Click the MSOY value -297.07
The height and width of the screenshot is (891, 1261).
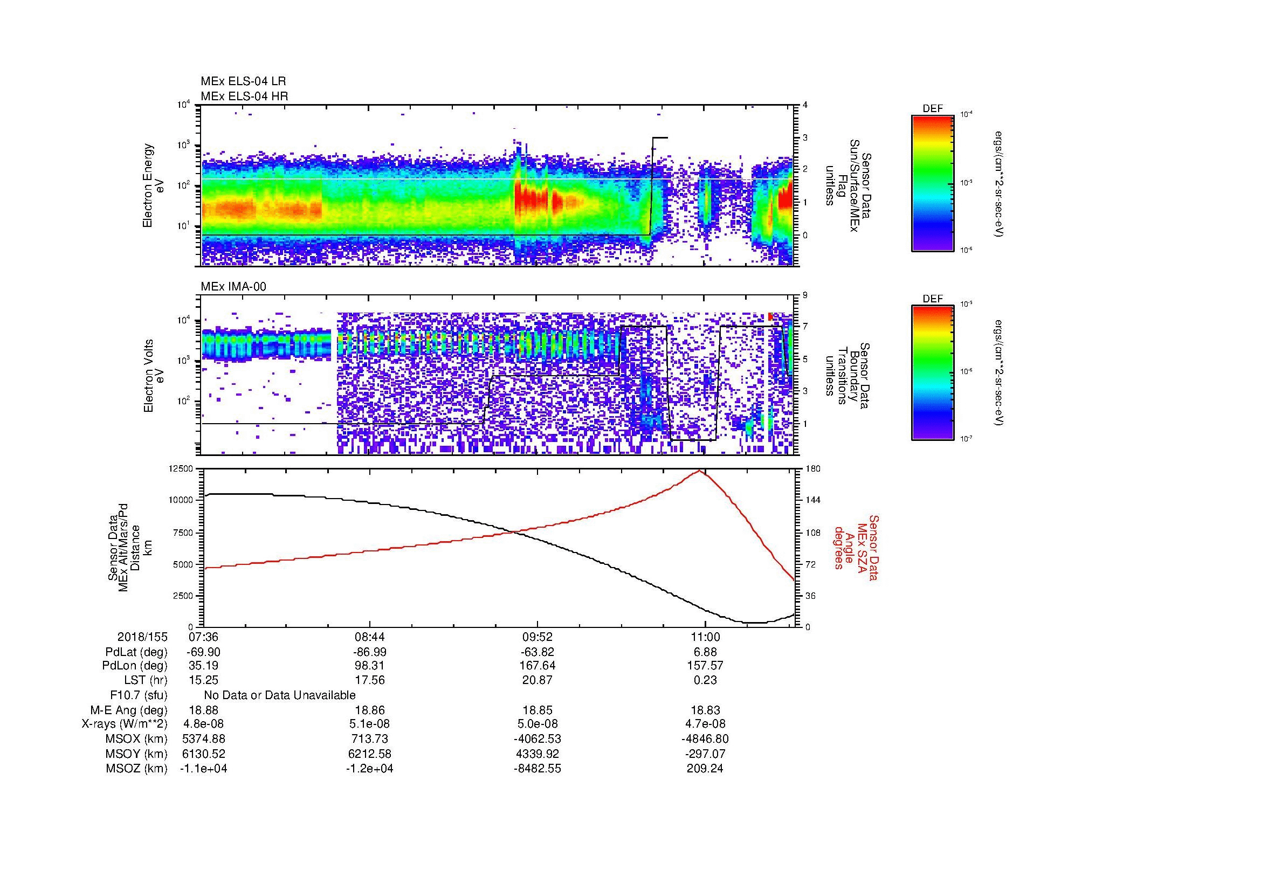pyautogui.click(x=705, y=754)
